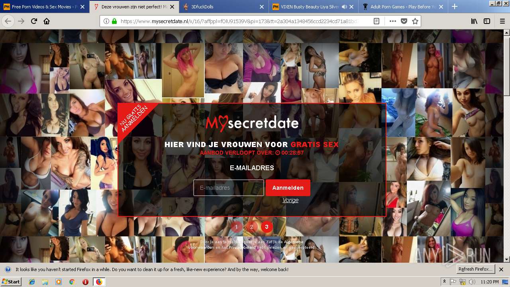Toggle reader view in the address bar
Screen dimensions: 510x287
coord(376,21)
